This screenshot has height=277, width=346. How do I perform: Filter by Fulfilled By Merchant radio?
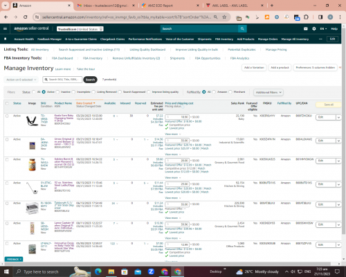click(230, 92)
